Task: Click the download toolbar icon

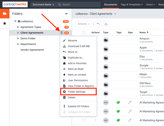Action: [106, 24]
